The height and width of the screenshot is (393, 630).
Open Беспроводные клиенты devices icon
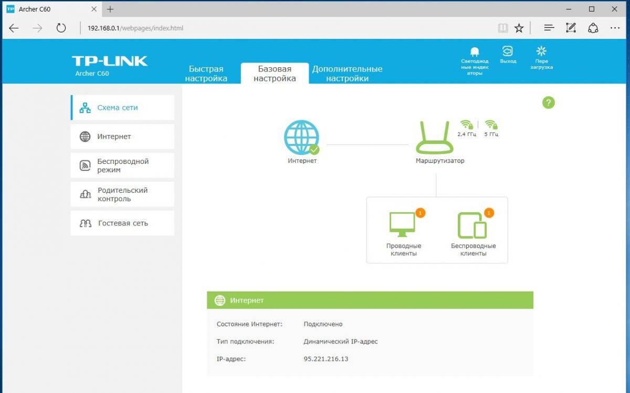472,225
